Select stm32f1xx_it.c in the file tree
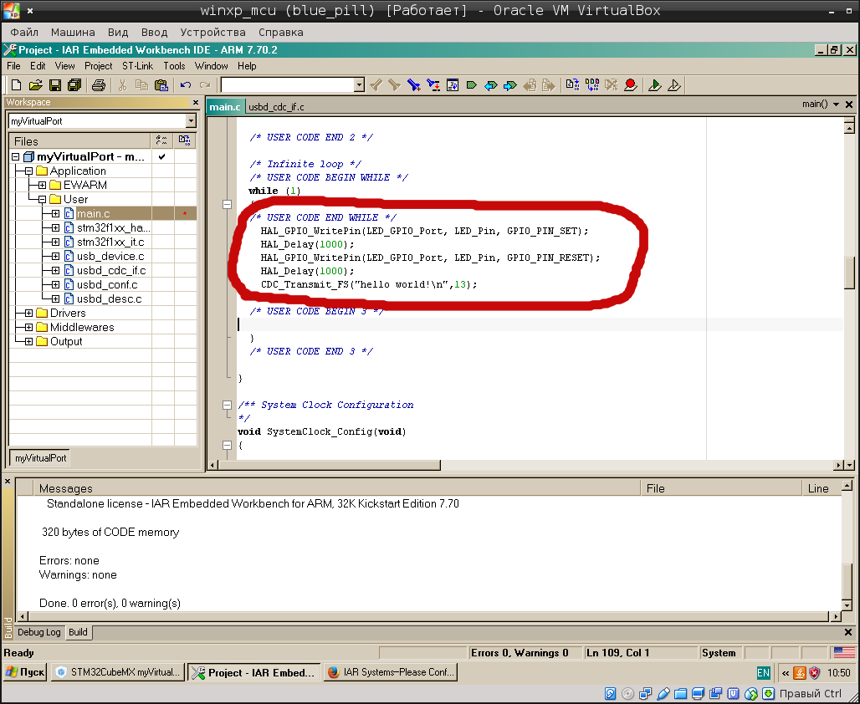860x704 pixels. [110, 242]
